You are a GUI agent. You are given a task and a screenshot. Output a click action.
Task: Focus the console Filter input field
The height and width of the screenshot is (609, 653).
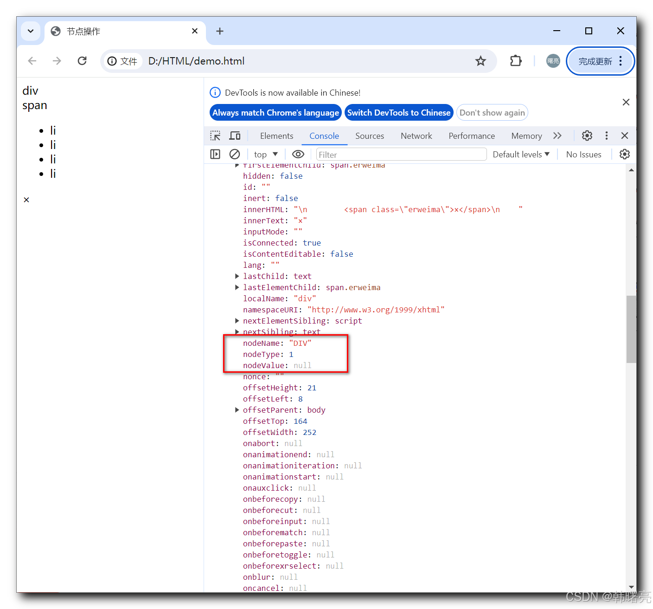[x=401, y=154]
